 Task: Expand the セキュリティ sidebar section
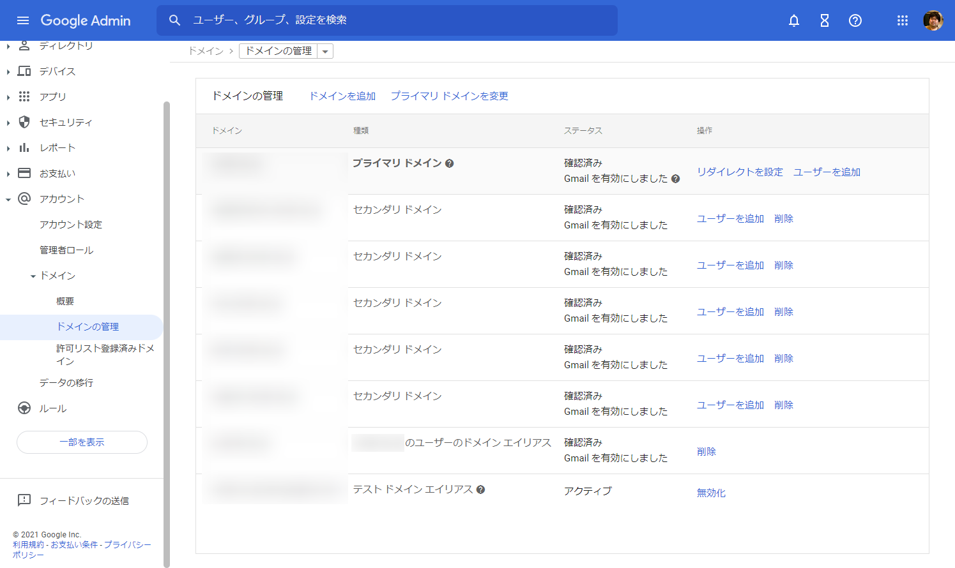point(8,123)
